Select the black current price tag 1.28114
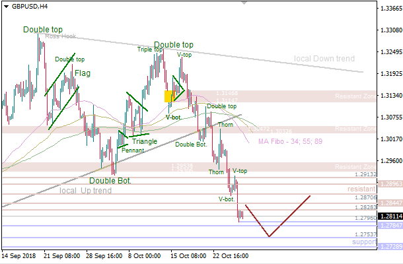403x264 pixels. [x=390, y=216]
